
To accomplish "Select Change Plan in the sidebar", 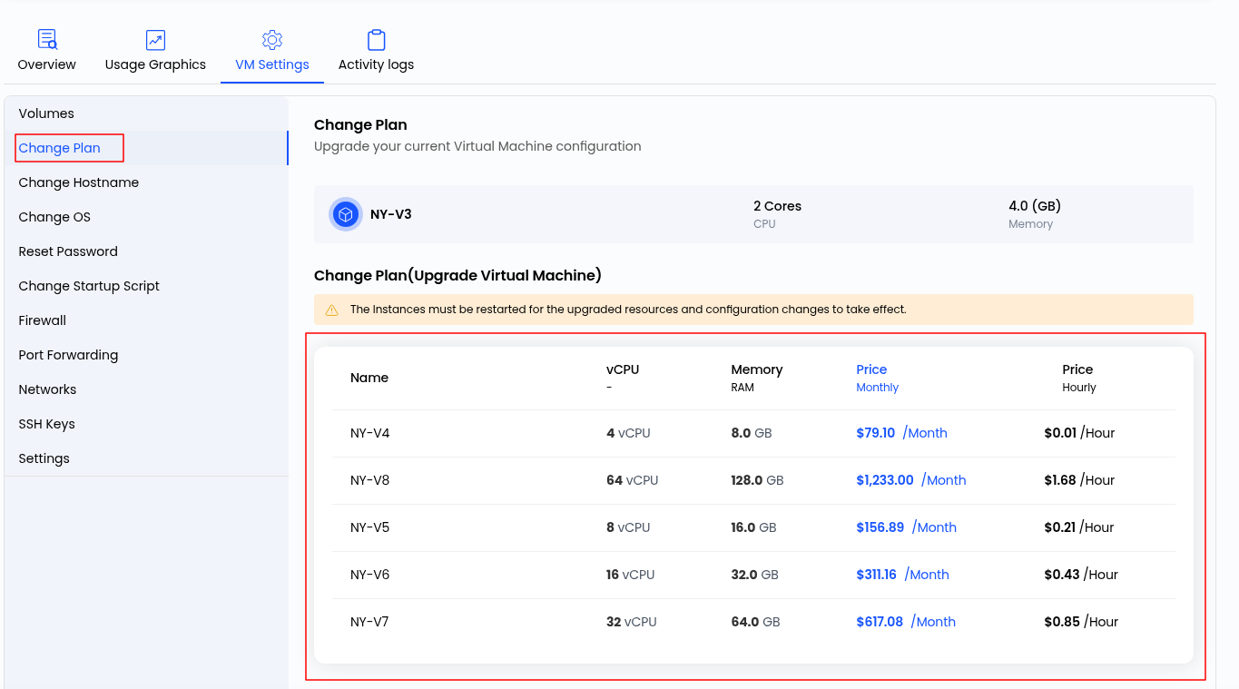I will 146,148.
